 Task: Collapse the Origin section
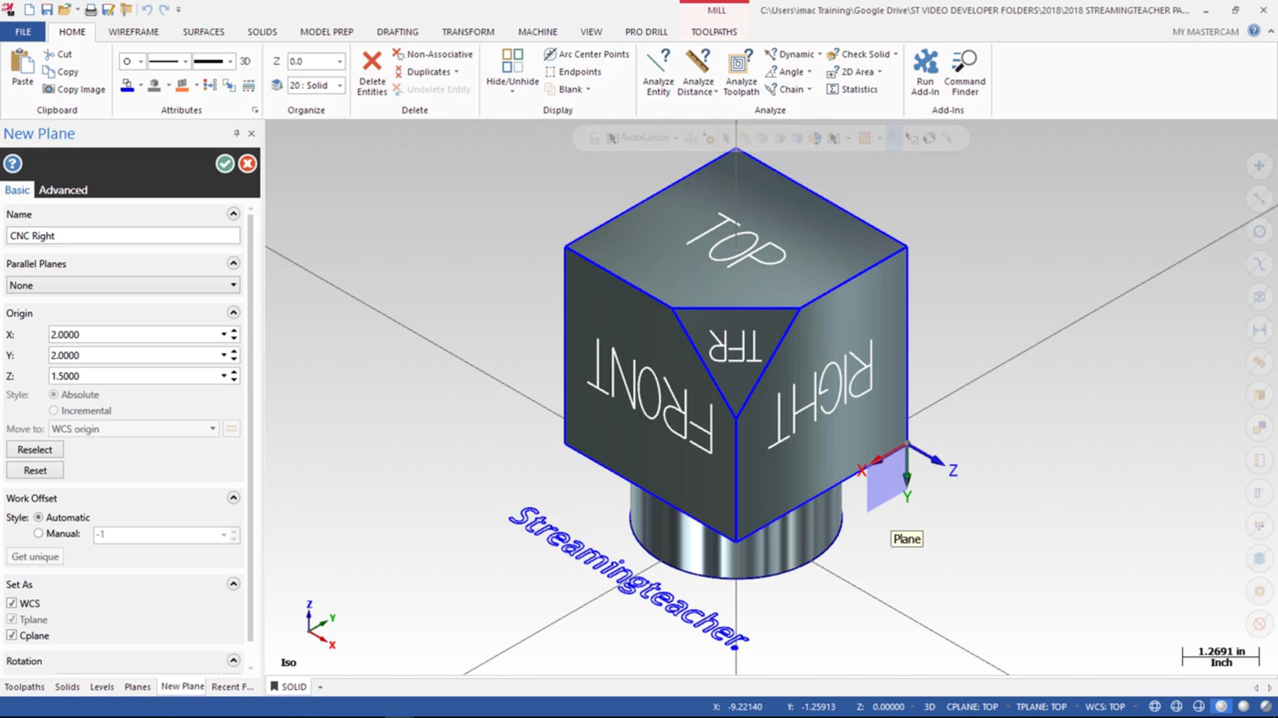point(233,312)
